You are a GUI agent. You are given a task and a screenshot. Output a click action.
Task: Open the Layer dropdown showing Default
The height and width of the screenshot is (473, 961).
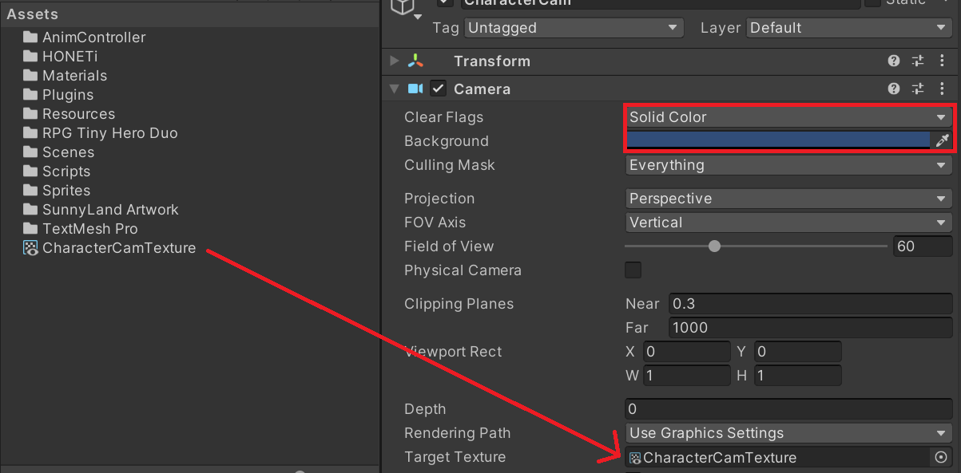coord(848,28)
